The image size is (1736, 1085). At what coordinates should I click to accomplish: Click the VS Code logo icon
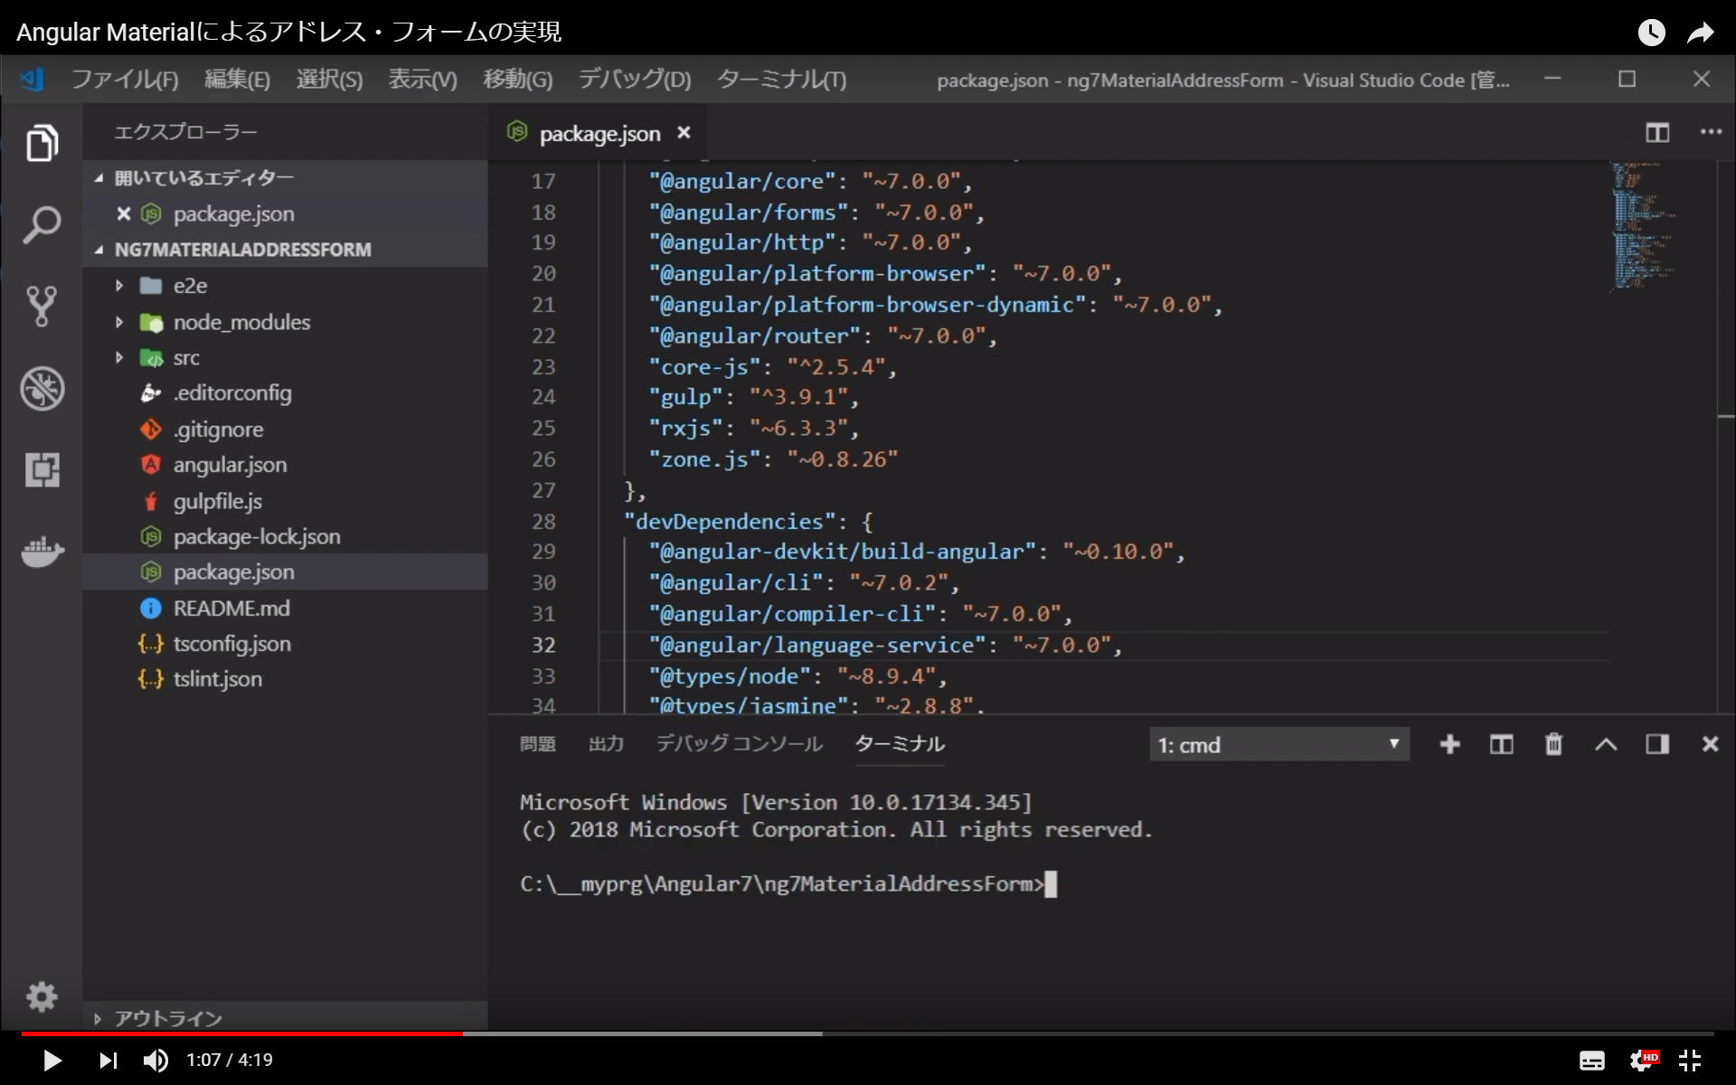coord(32,80)
